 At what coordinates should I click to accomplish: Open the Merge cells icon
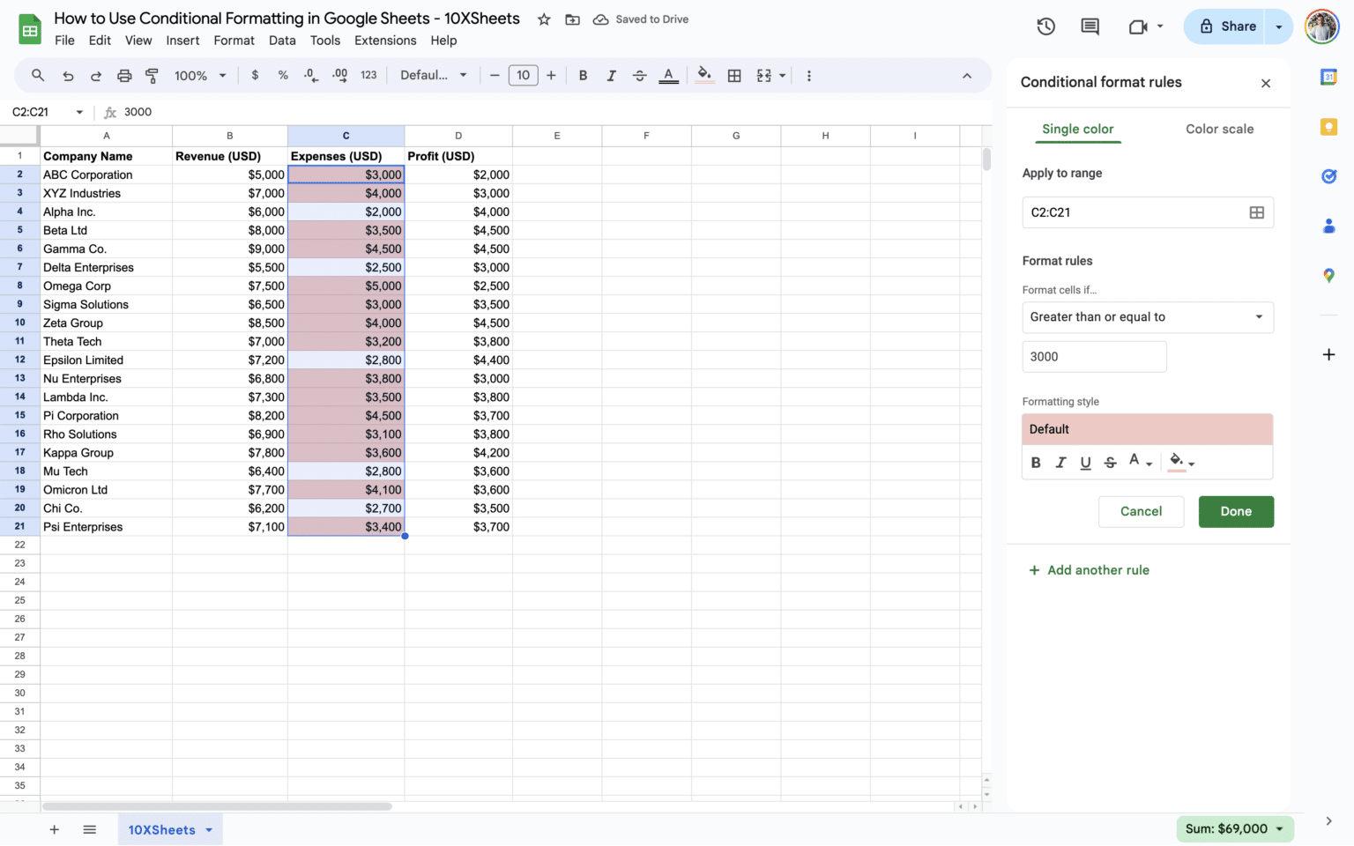(763, 76)
